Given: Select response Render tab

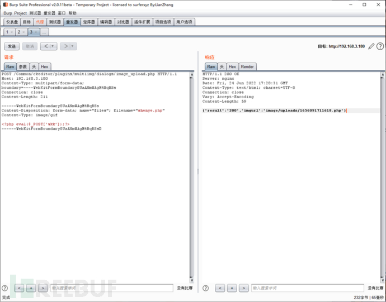Looking at the screenshot, I should (x=247, y=66).
